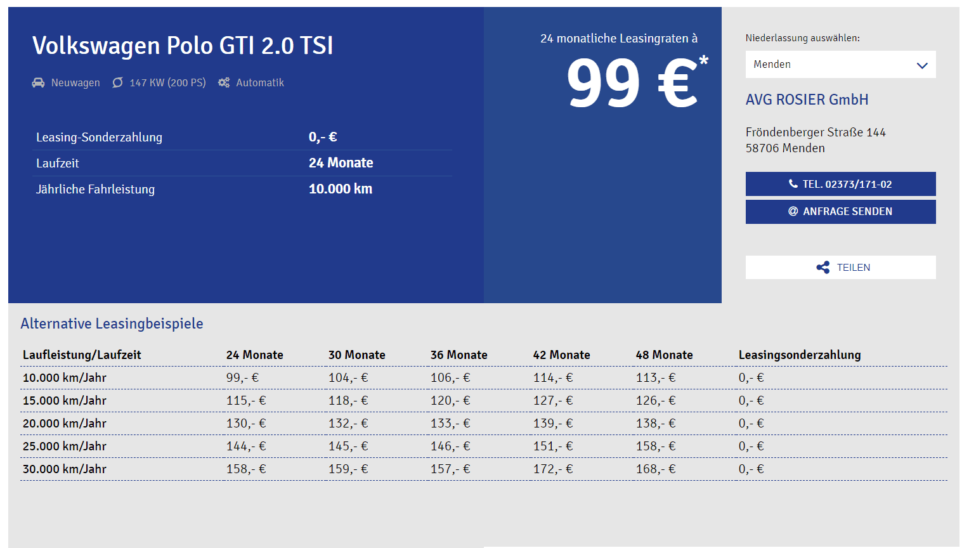Viewport: 969px width, 548px height.
Task: Click the ANFRAGE SENDEN button
Action: (x=840, y=212)
